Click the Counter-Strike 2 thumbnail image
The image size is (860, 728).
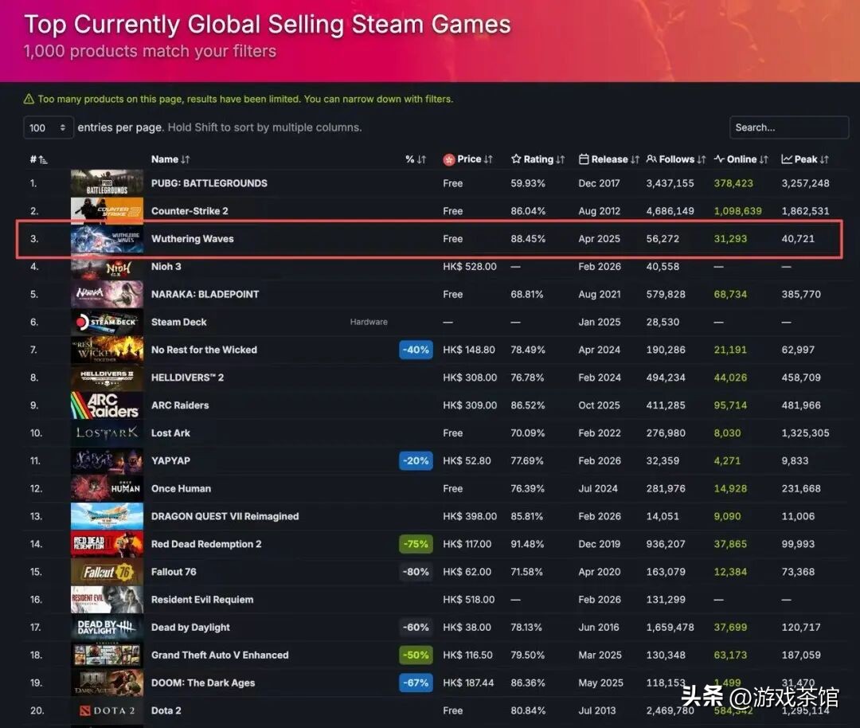tap(107, 211)
